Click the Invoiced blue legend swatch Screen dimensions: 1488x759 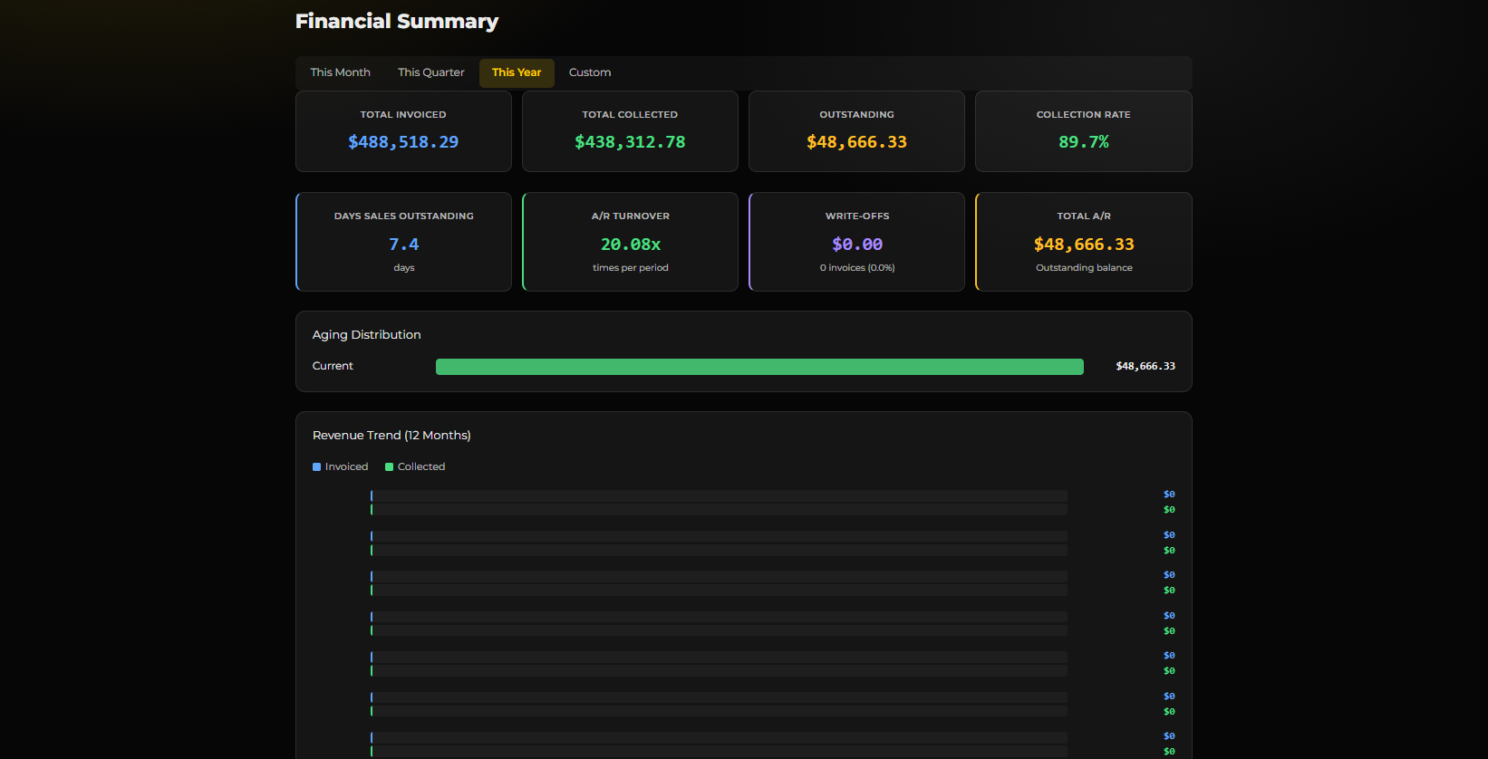click(x=317, y=467)
